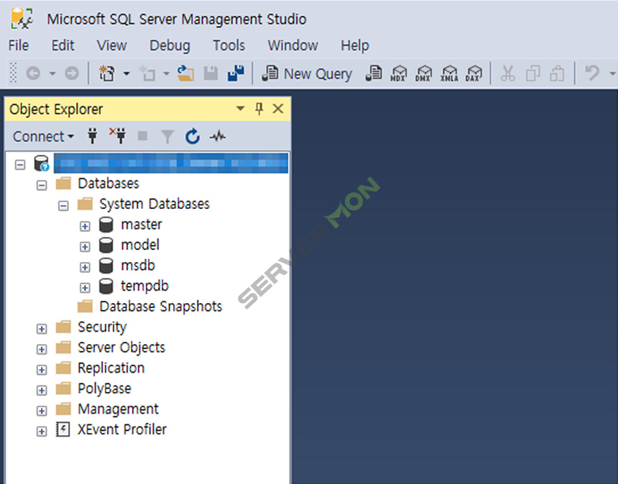Expand the Server Objects folder

[x=42, y=349]
